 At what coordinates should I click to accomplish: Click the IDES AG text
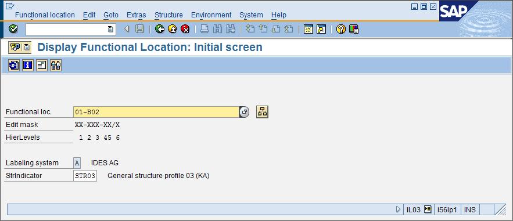[x=105, y=163]
